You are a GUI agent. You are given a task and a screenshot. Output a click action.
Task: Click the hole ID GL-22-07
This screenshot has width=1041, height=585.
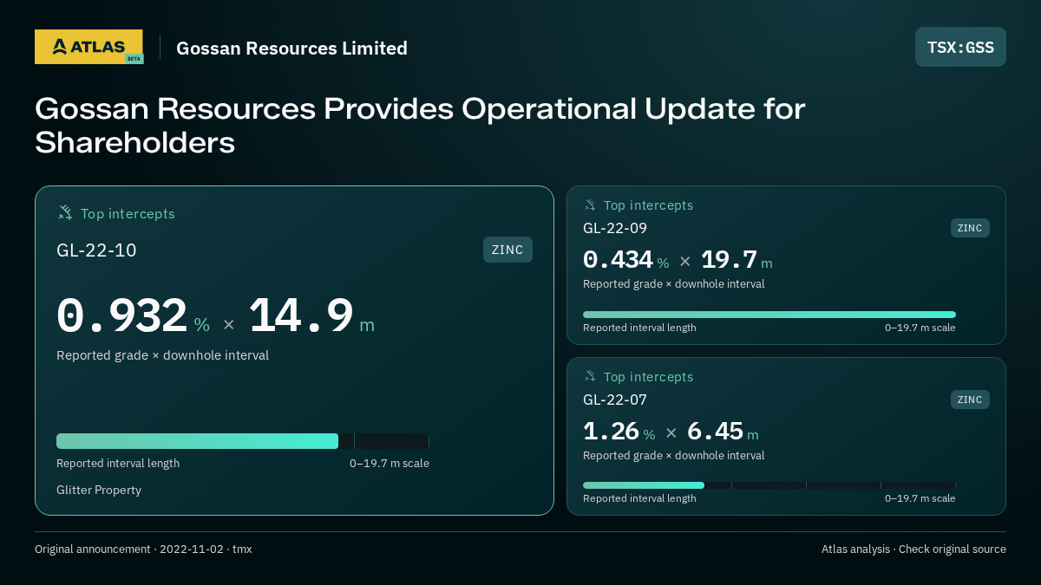(615, 400)
